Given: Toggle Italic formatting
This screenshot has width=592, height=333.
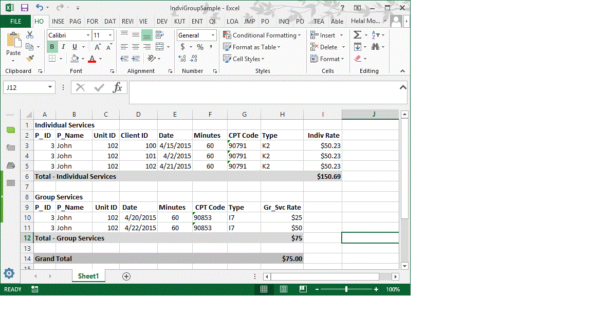Looking at the screenshot, I should (x=63, y=47).
